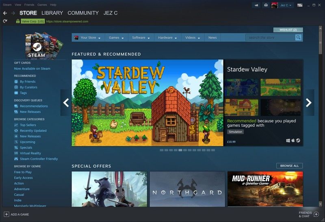Image resolution: width=325 pixels, height=222 pixels.
Task: Click the BROWSE ALL button
Action: tap(289, 166)
